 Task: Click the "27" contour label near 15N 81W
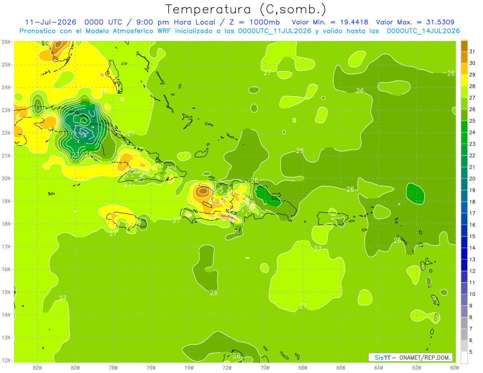(62, 298)
